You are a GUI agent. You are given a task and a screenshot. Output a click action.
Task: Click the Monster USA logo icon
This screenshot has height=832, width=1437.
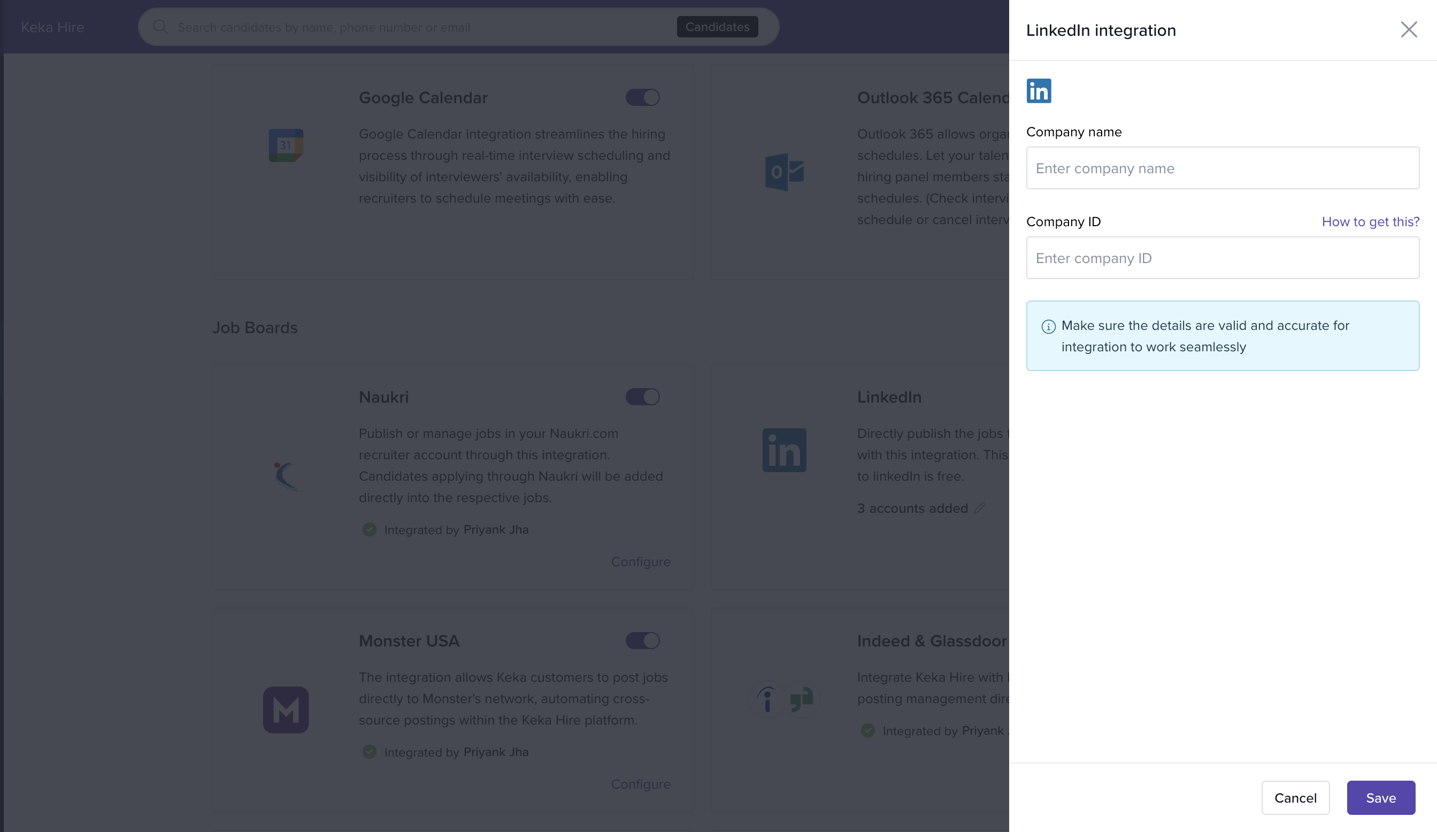(286, 710)
